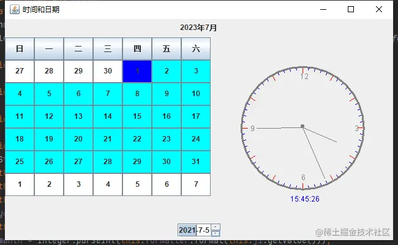398x245 pixels.
Task: Select day 12 in the calendar grid
Action: pyautogui.click(x=49, y=116)
